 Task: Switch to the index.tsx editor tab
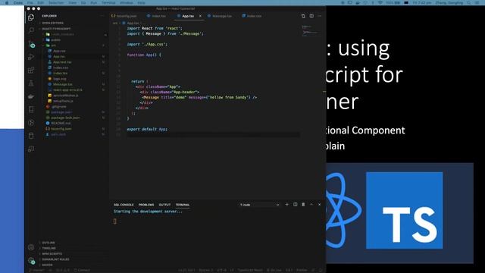point(156,16)
